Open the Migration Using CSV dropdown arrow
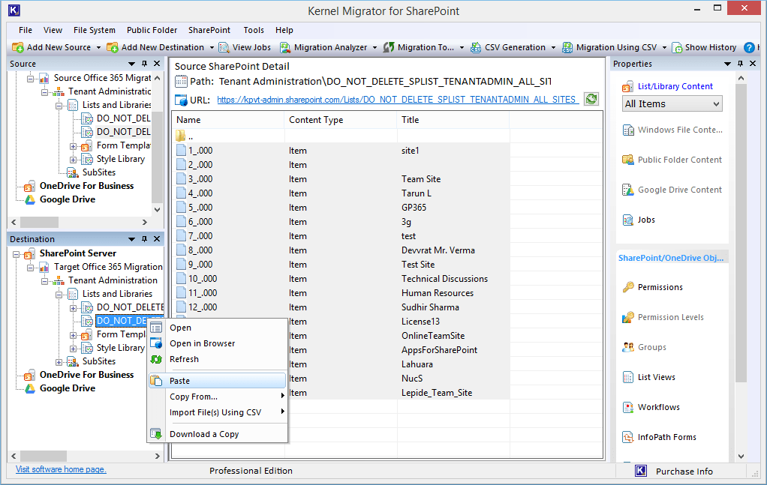Image resolution: width=767 pixels, height=485 pixels. (x=664, y=48)
